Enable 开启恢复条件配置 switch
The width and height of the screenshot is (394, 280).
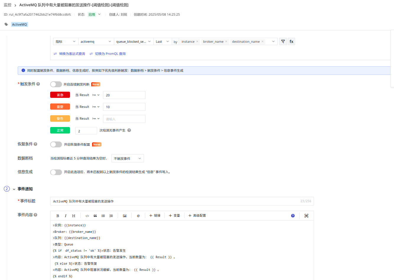click(x=56, y=144)
